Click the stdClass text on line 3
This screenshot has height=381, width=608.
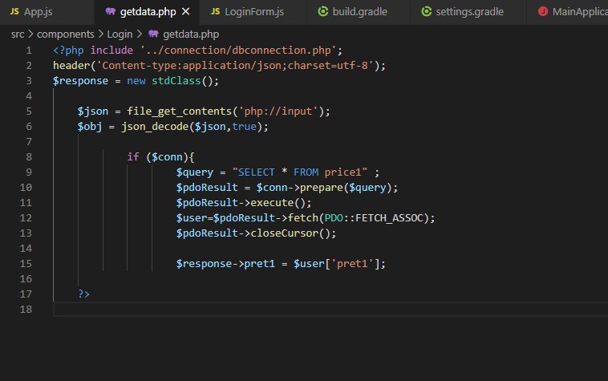point(176,81)
